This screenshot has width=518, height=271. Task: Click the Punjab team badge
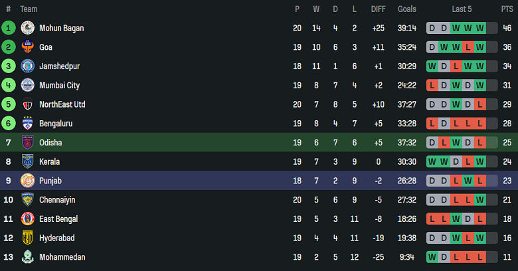pyautogui.click(x=27, y=181)
